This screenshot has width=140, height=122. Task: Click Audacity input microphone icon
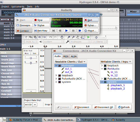coord(67,42)
